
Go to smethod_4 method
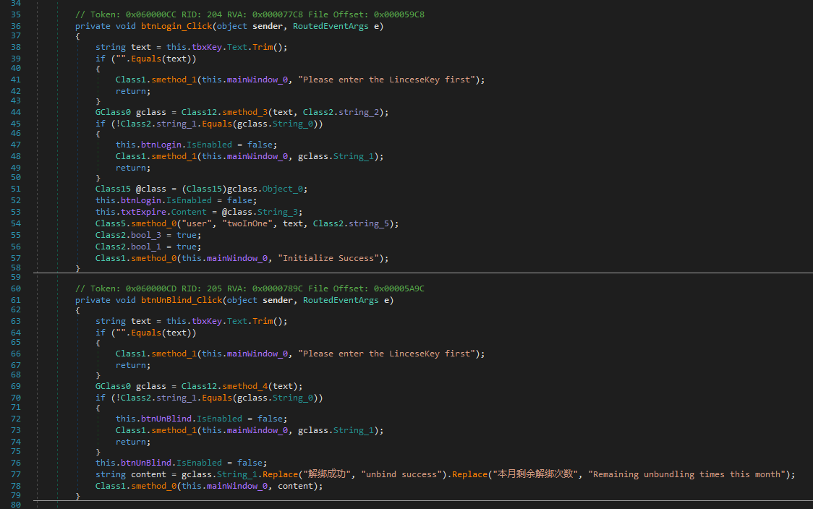click(x=245, y=387)
